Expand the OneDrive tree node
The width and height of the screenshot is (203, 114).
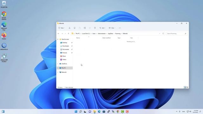pos(58,64)
